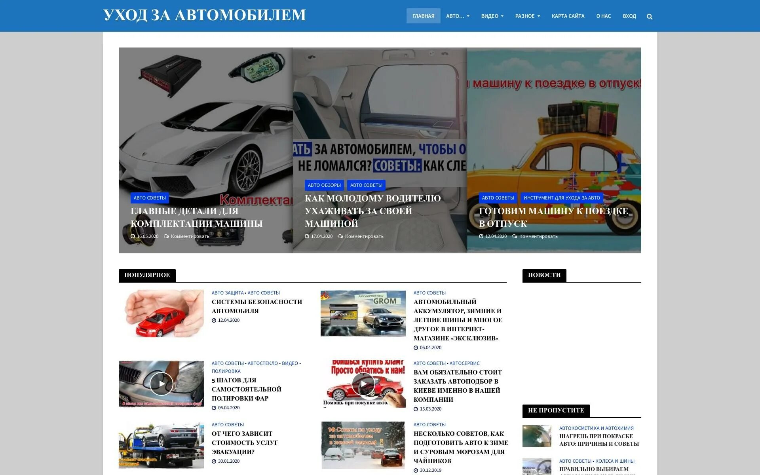Open Шагрень article small thumbnail
Viewport: 760px width, 475px height.
(537, 436)
